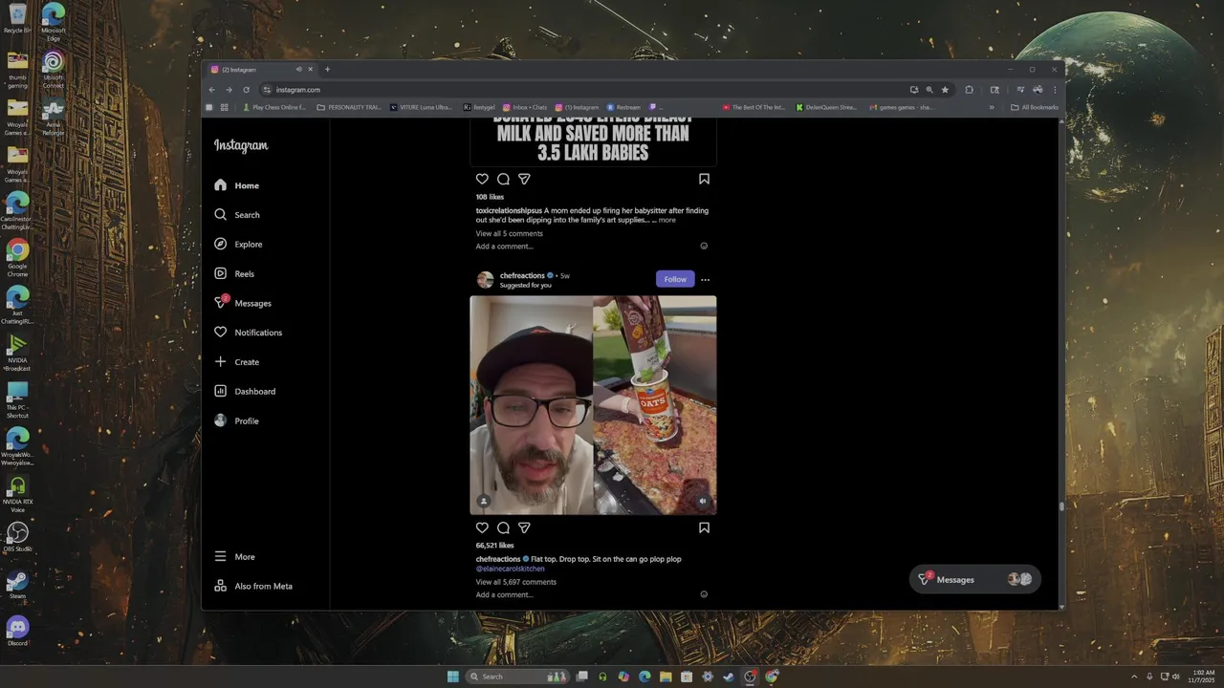This screenshot has width=1224, height=688.
Task: Share the chefreactions post
Action: [x=524, y=527]
